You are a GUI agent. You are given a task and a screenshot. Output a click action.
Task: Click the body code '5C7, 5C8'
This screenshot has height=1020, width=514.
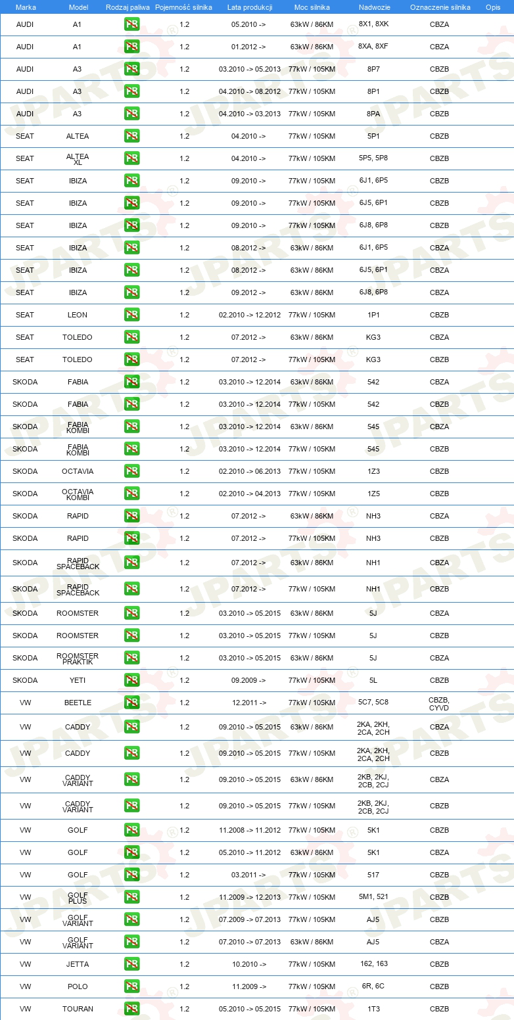373,703
